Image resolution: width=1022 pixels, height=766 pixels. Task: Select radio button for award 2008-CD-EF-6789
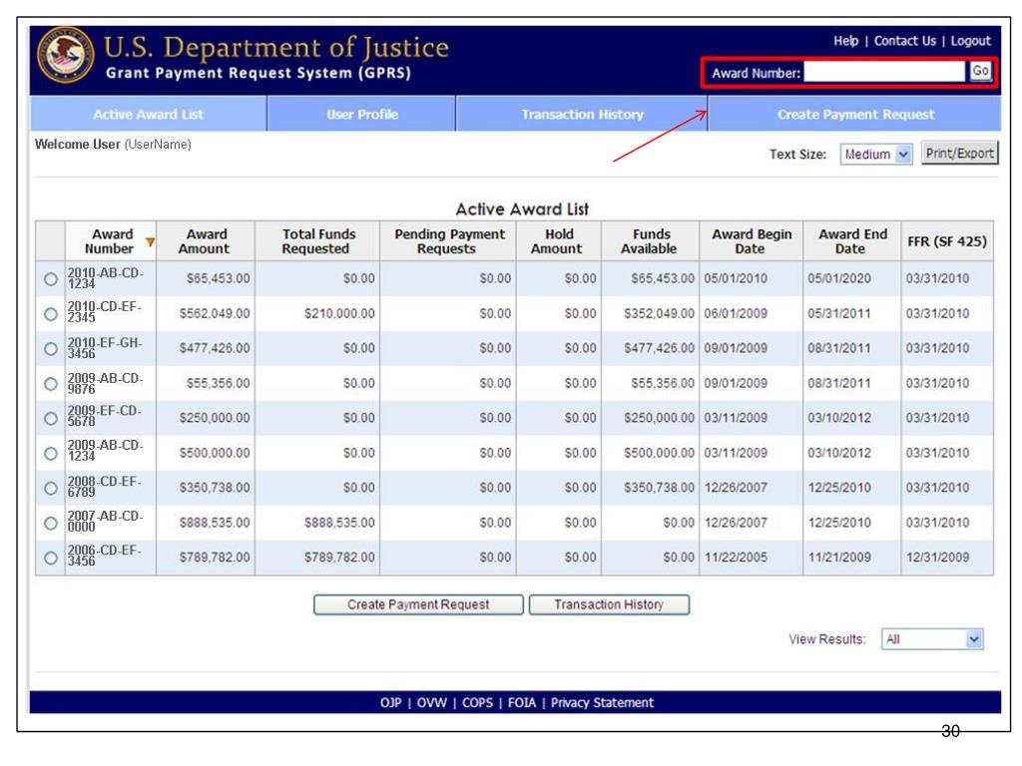(x=50, y=488)
